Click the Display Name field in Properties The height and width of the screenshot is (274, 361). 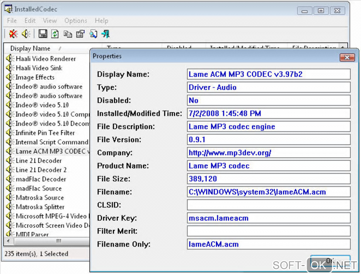[x=269, y=74]
